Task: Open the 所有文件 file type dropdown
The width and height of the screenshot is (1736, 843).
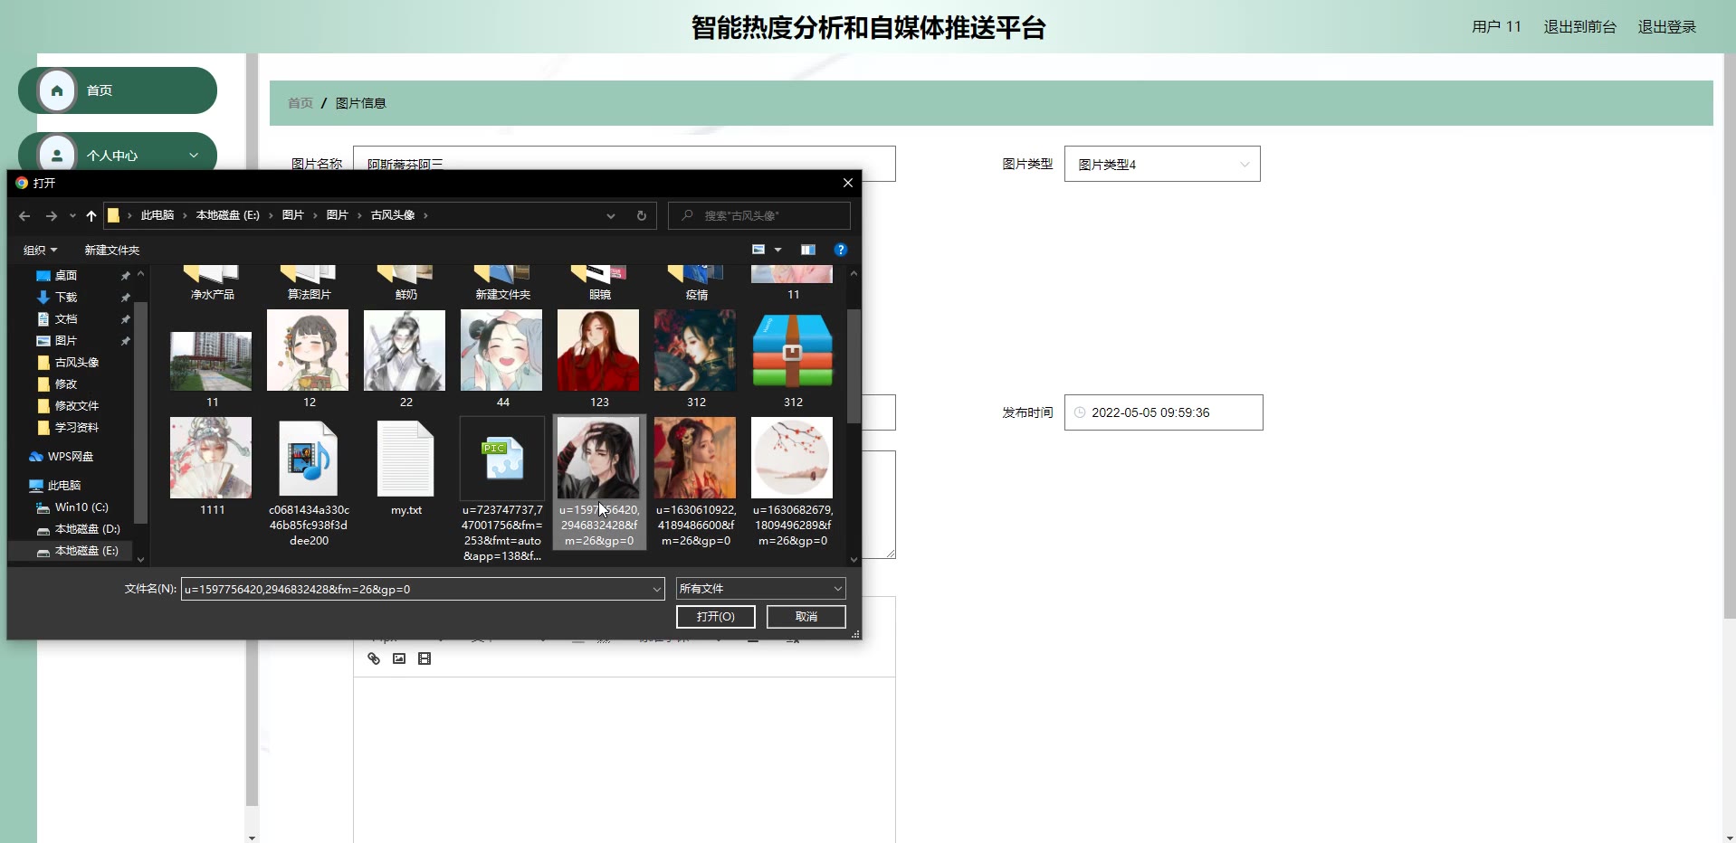Action: point(760,589)
